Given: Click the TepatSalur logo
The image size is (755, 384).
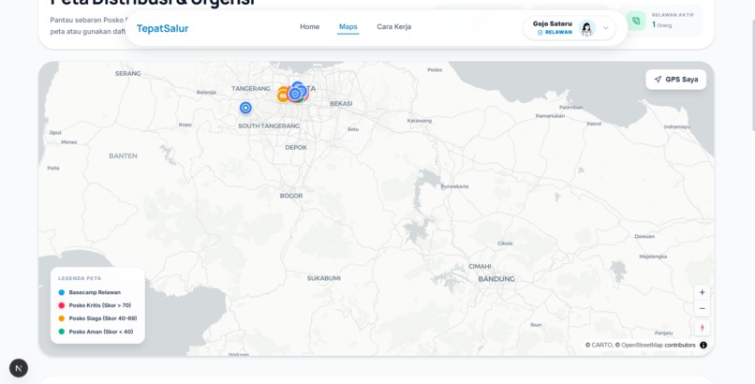Looking at the screenshot, I should 162,28.
